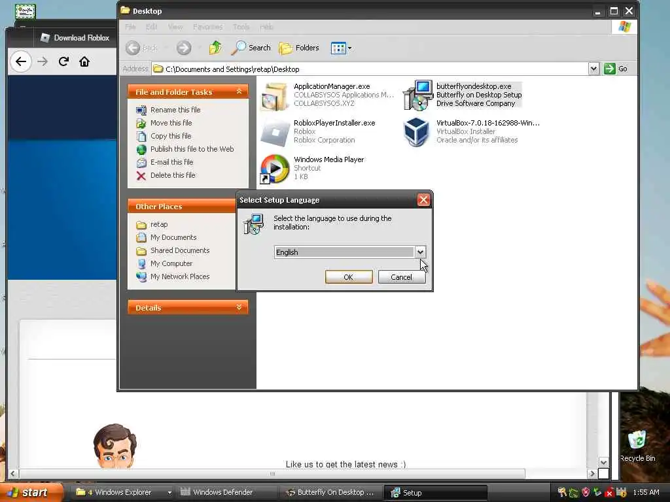Open Shared Documents in Other Places
This screenshot has width=670, height=502.
click(180, 250)
